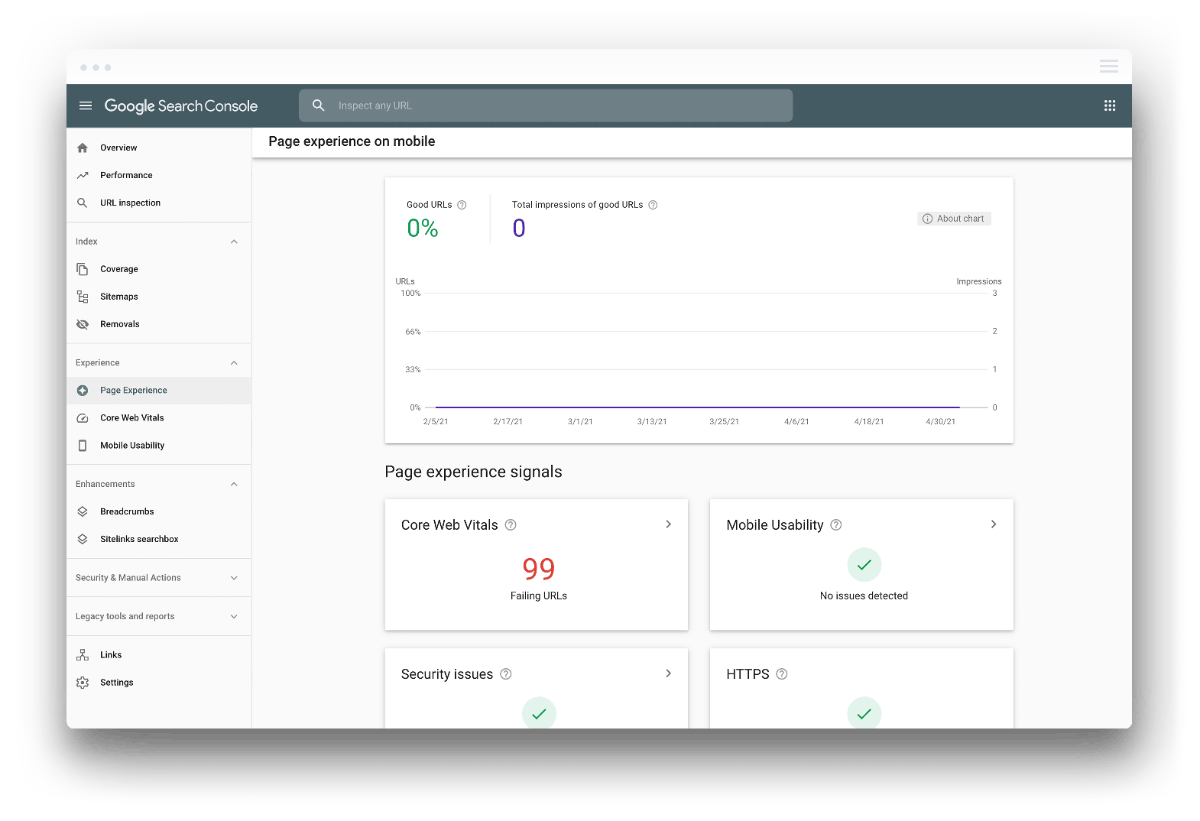Click help icon next to Good URLs
The height and width of the screenshot is (821, 1200).
(x=462, y=205)
